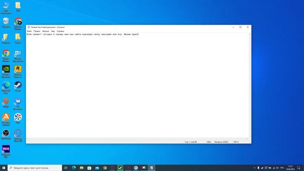Select the folder icon at top of desktop
304x171 pixels.
[x=18, y=6]
